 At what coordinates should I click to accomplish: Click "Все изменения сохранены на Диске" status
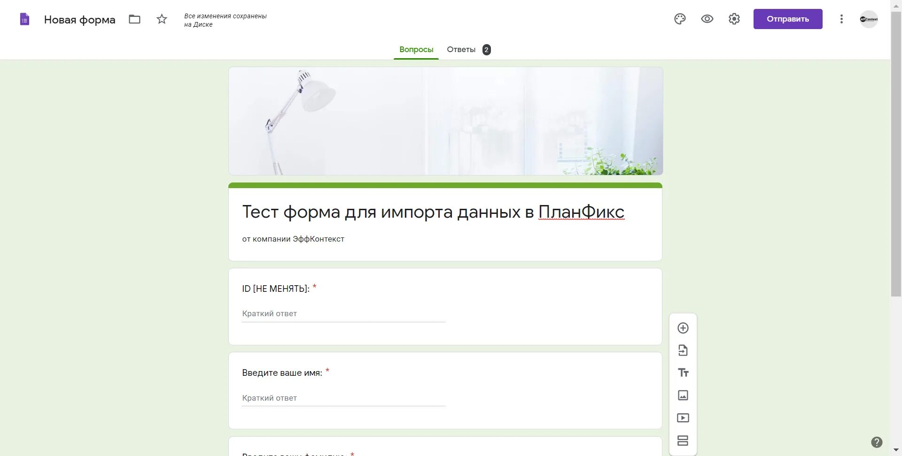[225, 20]
